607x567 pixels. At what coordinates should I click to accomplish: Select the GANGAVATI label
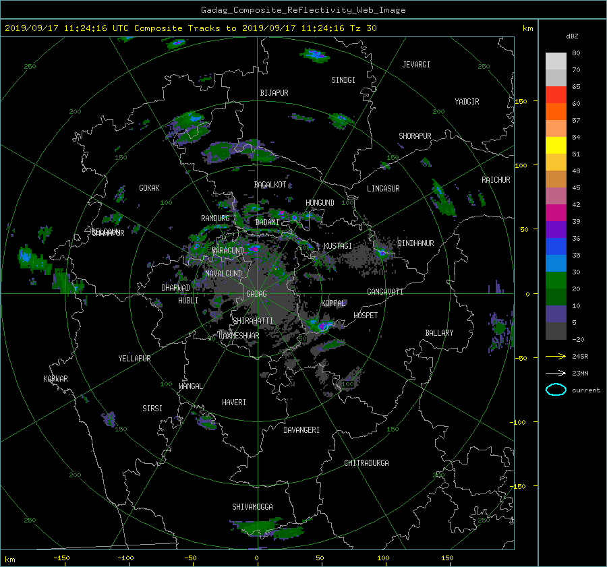click(x=385, y=291)
